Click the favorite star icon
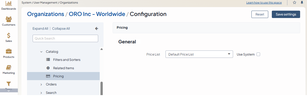The image size is (307, 106). pos(295,3)
